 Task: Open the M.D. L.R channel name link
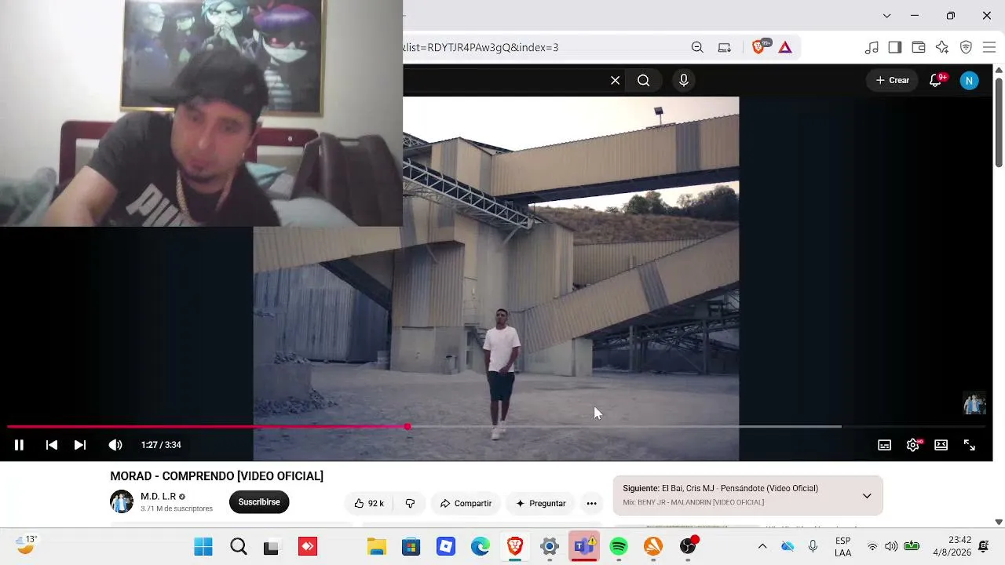point(158,497)
